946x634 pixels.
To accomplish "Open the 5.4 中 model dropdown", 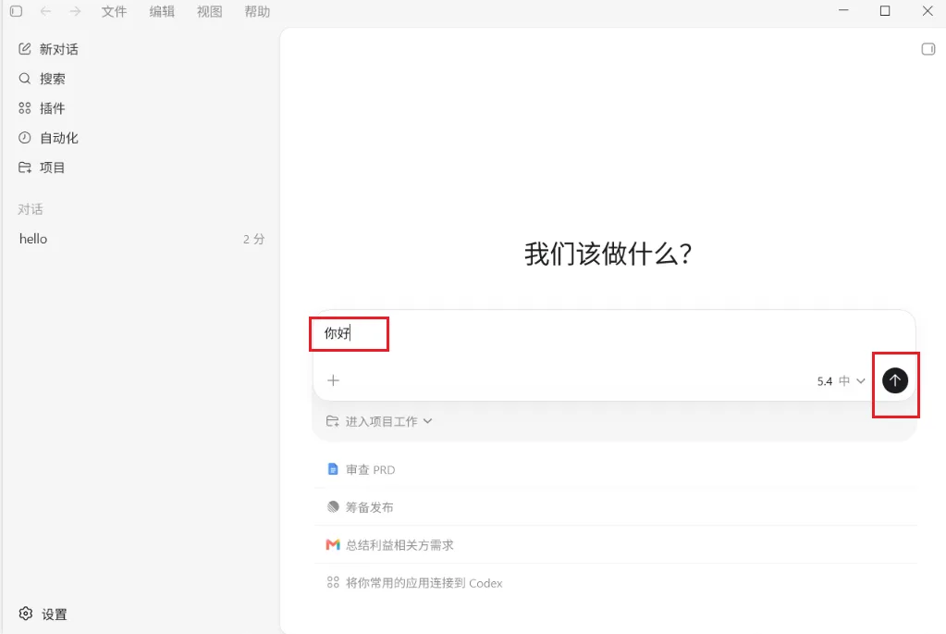I will [841, 381].
